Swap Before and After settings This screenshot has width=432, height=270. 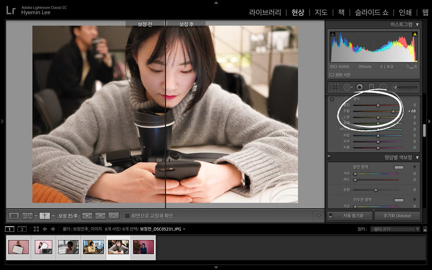(x=113, y=216)
